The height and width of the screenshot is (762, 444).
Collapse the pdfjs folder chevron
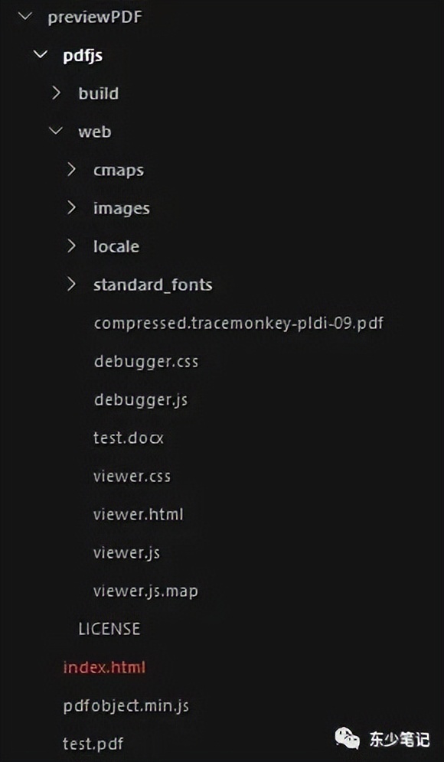(40, 55)
